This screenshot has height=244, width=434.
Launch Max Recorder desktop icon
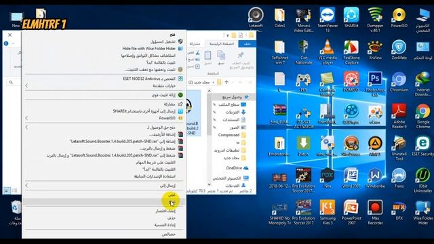[x=375, y=212]
